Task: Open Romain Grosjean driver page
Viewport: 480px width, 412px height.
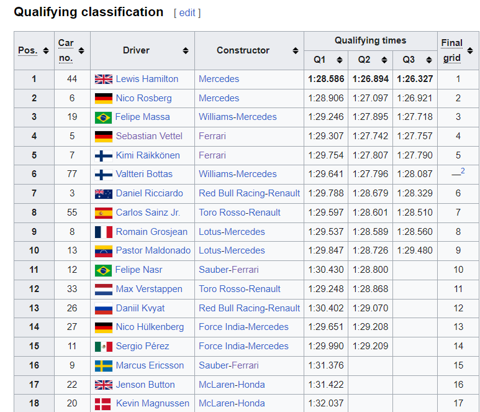Action: (152, 232)
